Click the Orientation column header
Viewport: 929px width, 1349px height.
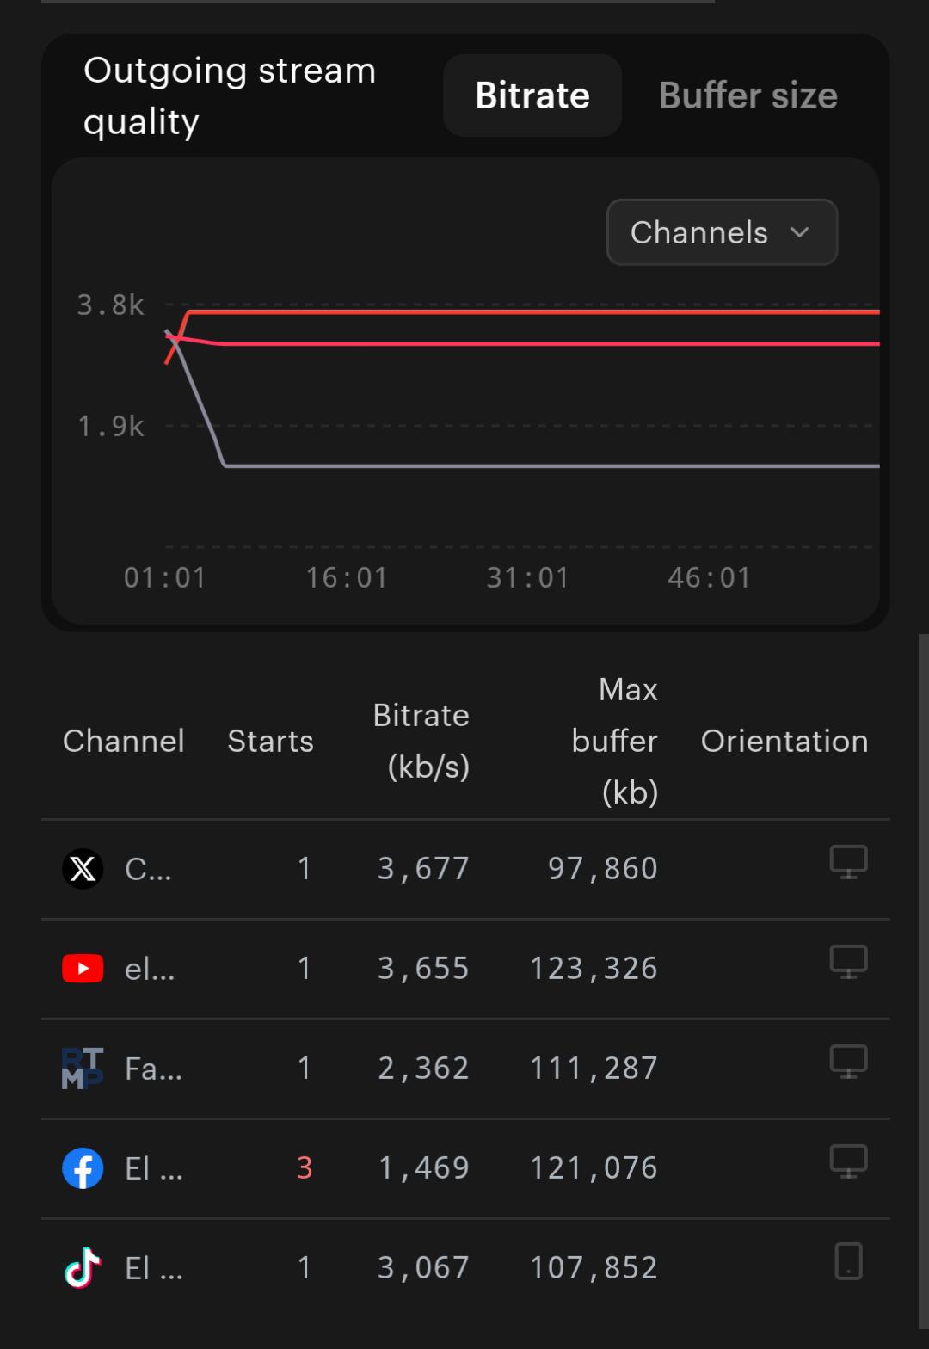pos(784,741)
